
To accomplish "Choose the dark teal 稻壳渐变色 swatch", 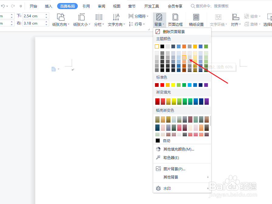I will tap(157, 127).
